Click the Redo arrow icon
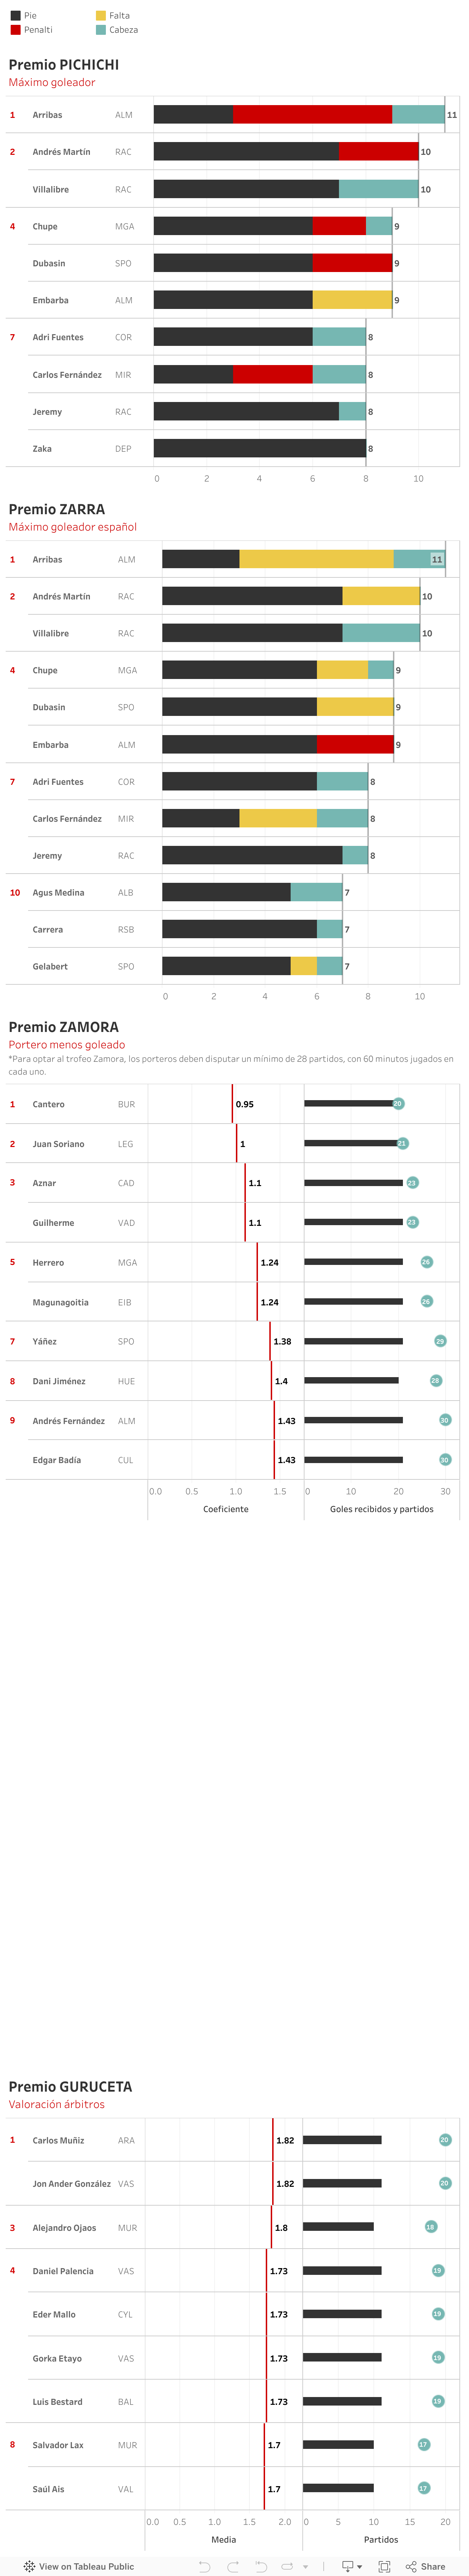This screenshot has width=469, height=2576. pyautogui.click(x=232, y=2566)
